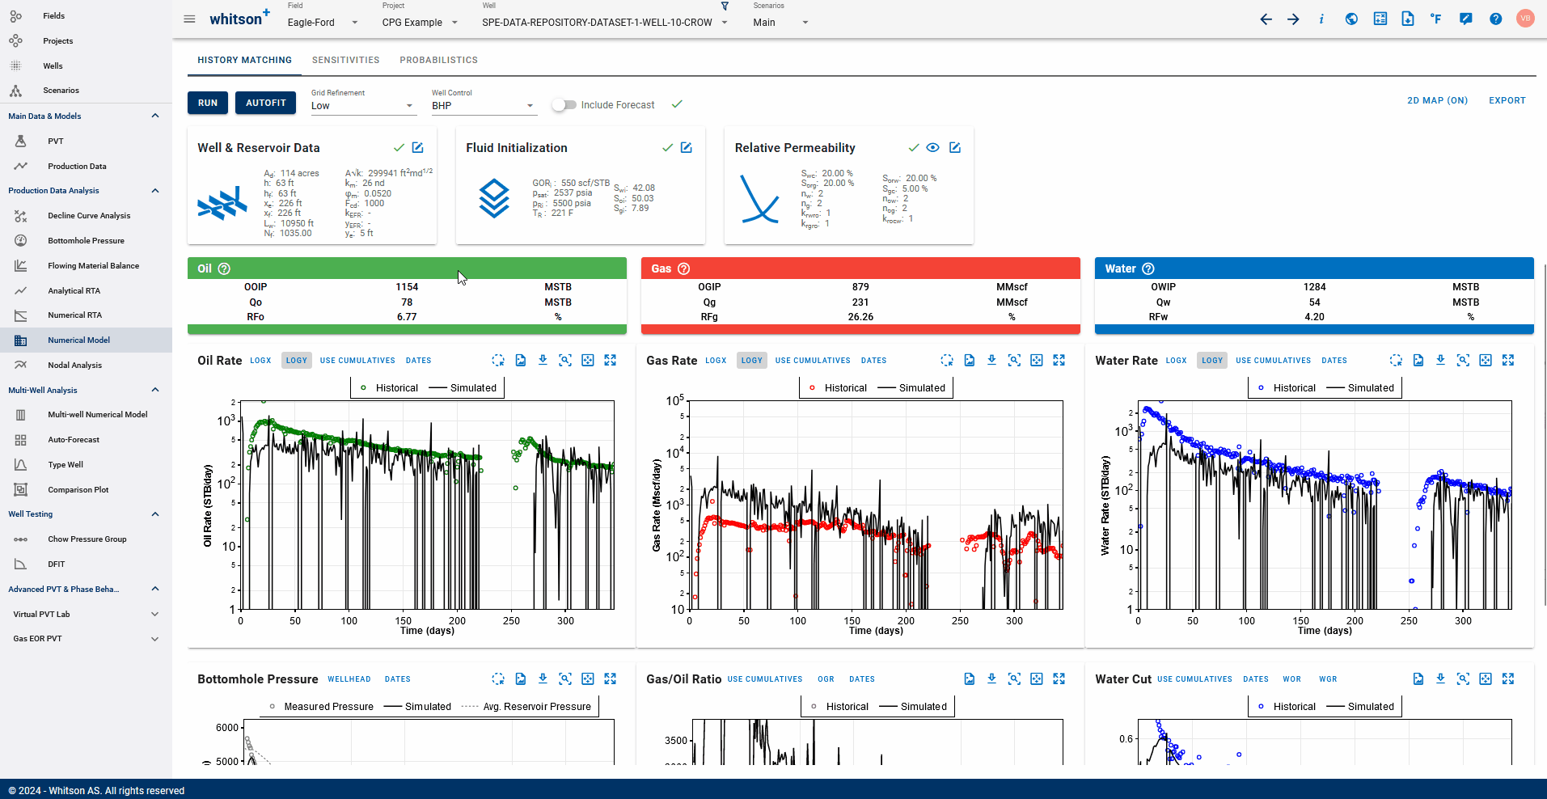Click the globe icon in the top bar
This screenshot has height=799, width=1547.
pos(1351,19)
